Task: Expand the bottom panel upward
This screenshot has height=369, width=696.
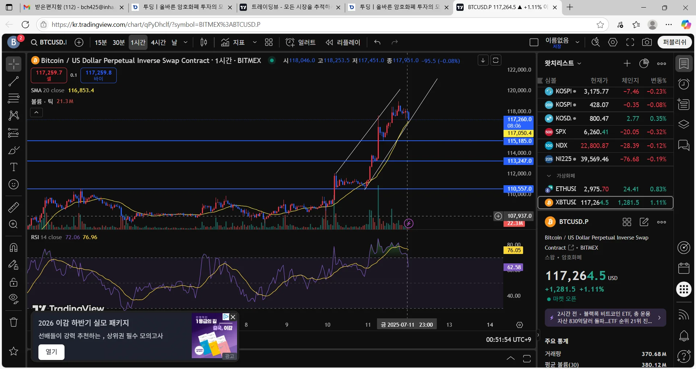Action: 510,358
